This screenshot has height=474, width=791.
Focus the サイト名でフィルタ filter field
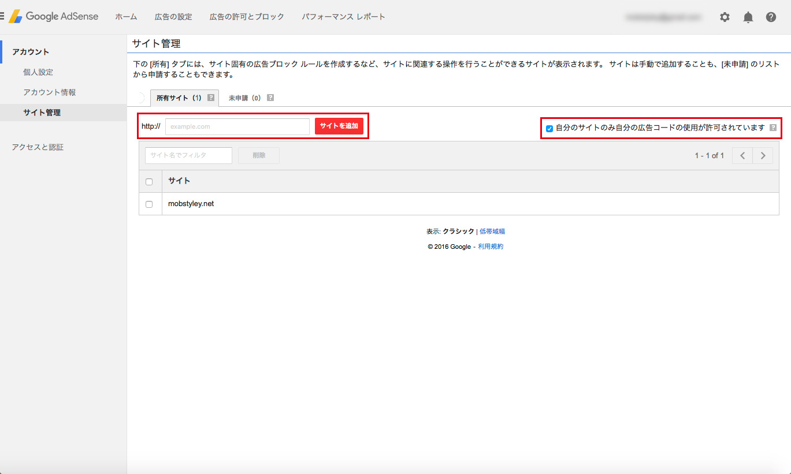(x=188, y=155)
